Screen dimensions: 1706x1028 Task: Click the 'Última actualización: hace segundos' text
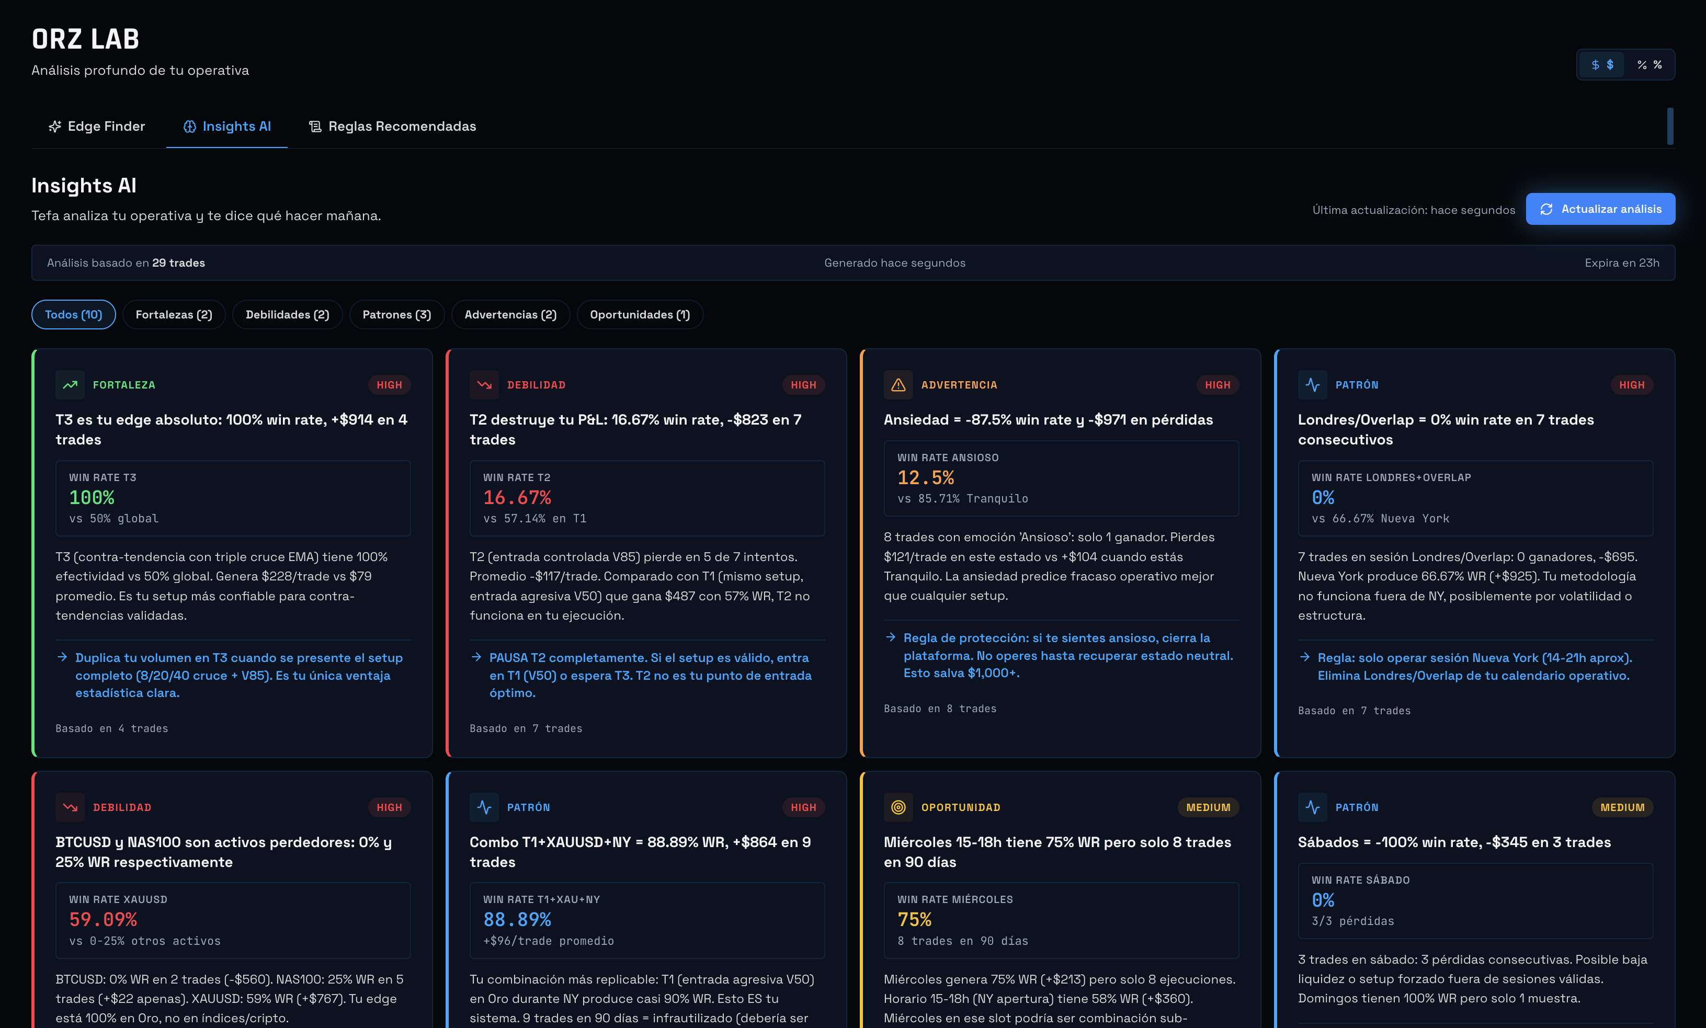1413,210
